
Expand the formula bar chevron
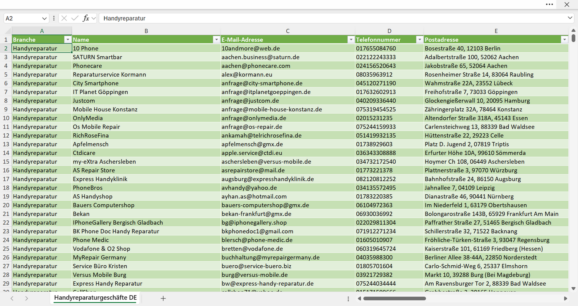click(570, 18)
